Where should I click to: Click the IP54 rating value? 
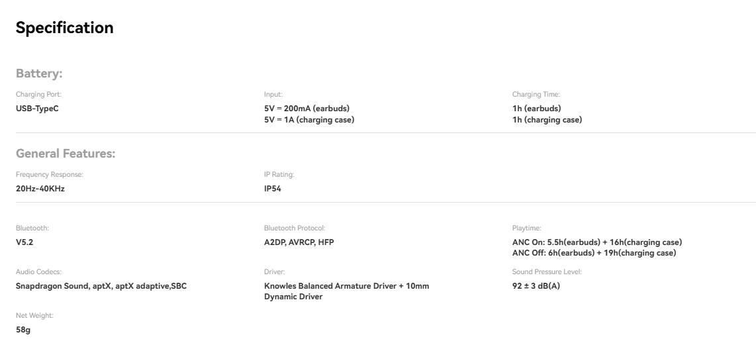click(x=272, y=188)
